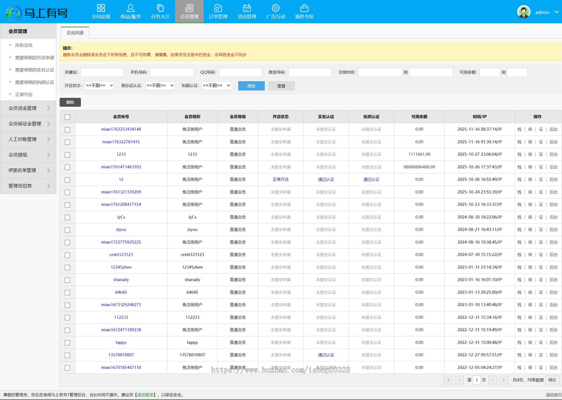
Task: Toggle the select-all checkbox in table header
Action: pyautogui.click(x=67, y=117)
